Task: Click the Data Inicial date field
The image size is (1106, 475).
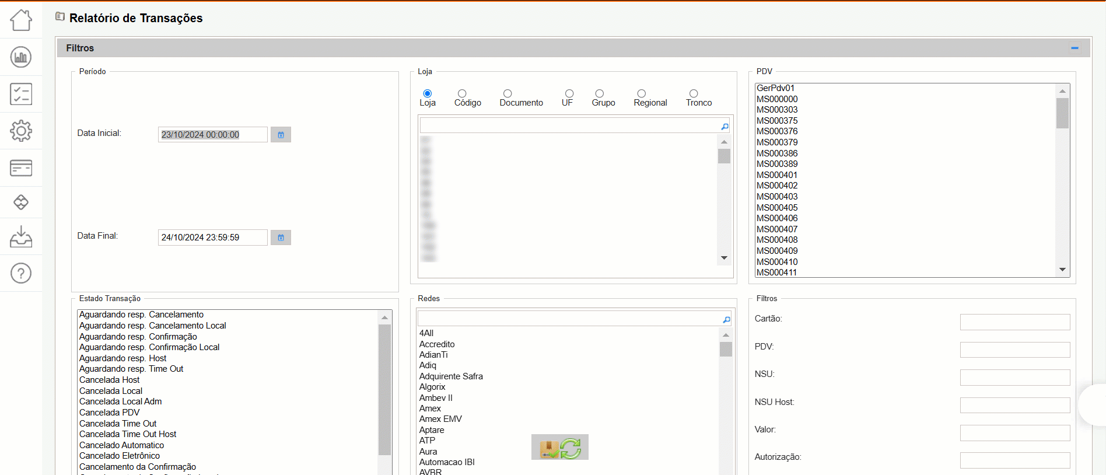Action: pos(213,135)
